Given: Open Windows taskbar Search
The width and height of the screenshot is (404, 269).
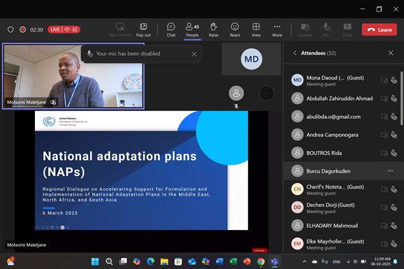Looking at the screenshot, I should 109,261.
